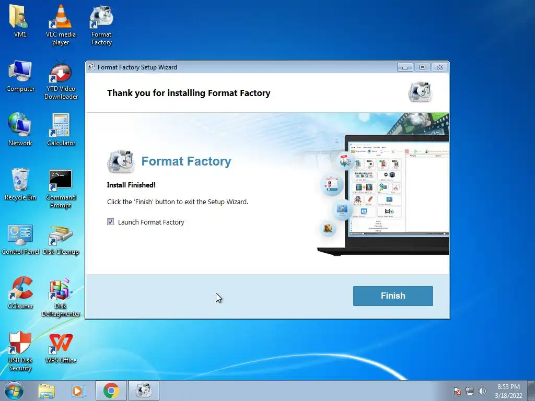Select the Command Prompt shortcut
The image size is (535, 401).
pyautogui.click(x=61, y=188)
